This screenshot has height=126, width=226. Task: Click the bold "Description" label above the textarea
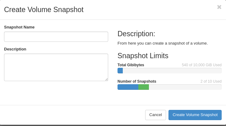click(x=15, y=49)
